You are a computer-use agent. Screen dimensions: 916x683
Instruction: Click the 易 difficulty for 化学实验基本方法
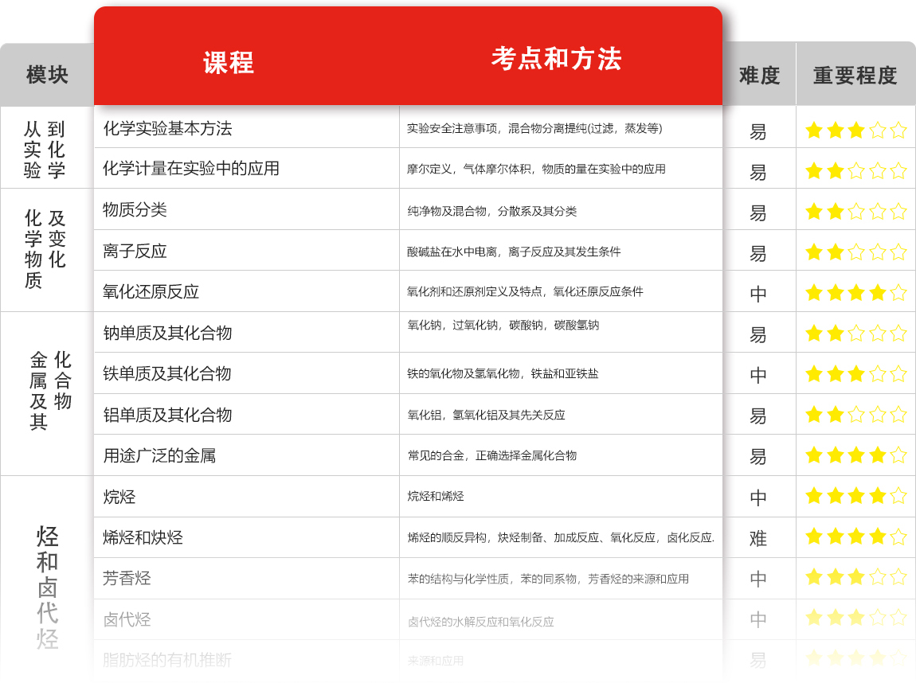point(758,132)
